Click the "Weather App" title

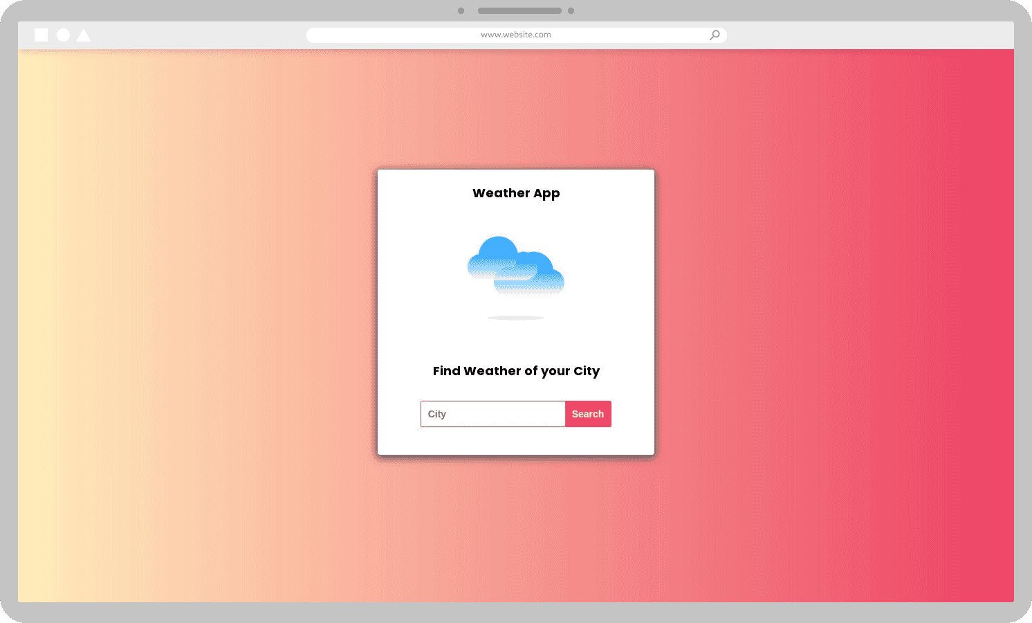tap(516, 193)
